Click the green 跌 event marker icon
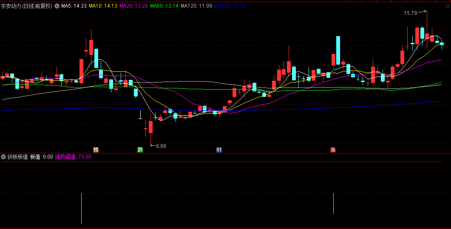451x229 pixels. (x=140, y=150)
